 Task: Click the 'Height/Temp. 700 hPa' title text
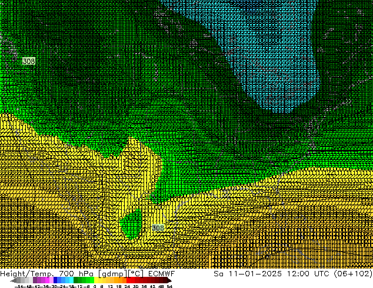coord(48,273)
